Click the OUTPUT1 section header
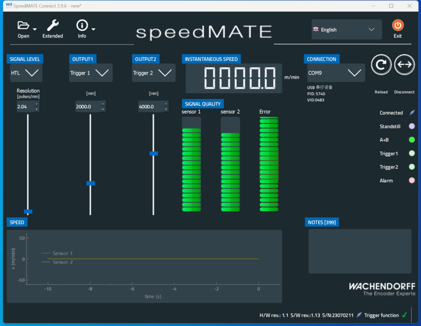The height and width of the screenshot is (326, 421). click(82, 59)
